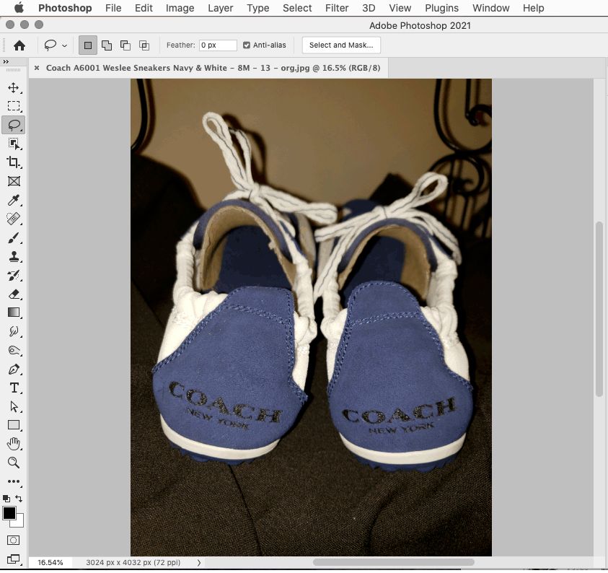Viewport: 608px width, 573px height.
Task: Select the Rectangular Marquee tool
Action: [x=14, y=106]
